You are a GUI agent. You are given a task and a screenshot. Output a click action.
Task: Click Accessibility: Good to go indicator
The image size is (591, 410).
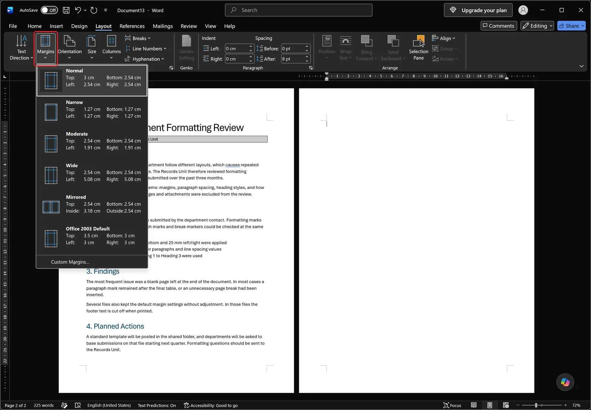[x=211, y=405]
